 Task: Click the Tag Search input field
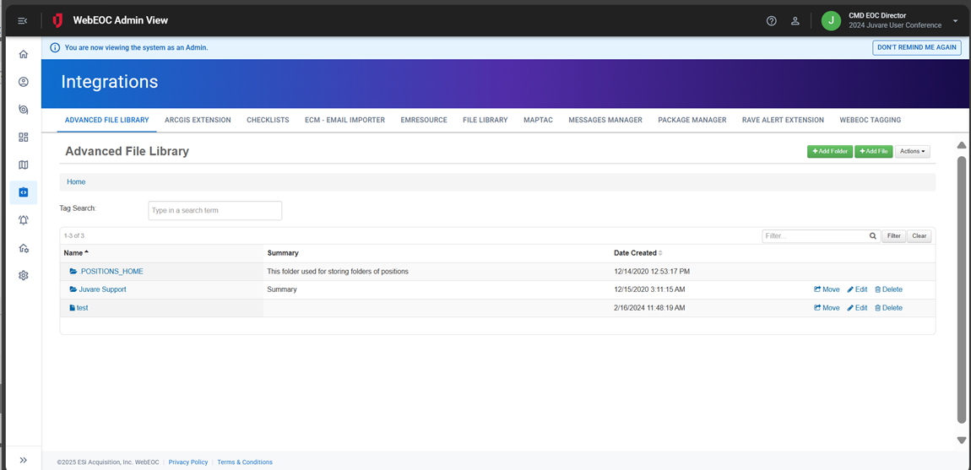214,210
